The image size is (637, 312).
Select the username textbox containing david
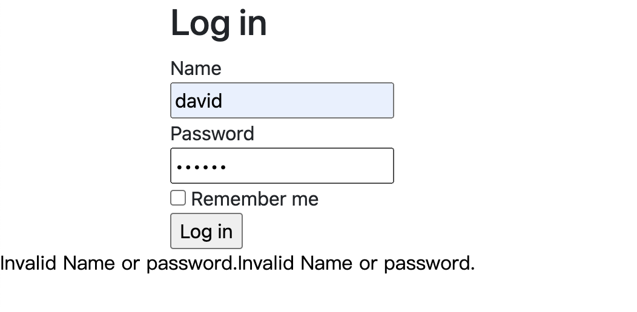coord(282,100)
